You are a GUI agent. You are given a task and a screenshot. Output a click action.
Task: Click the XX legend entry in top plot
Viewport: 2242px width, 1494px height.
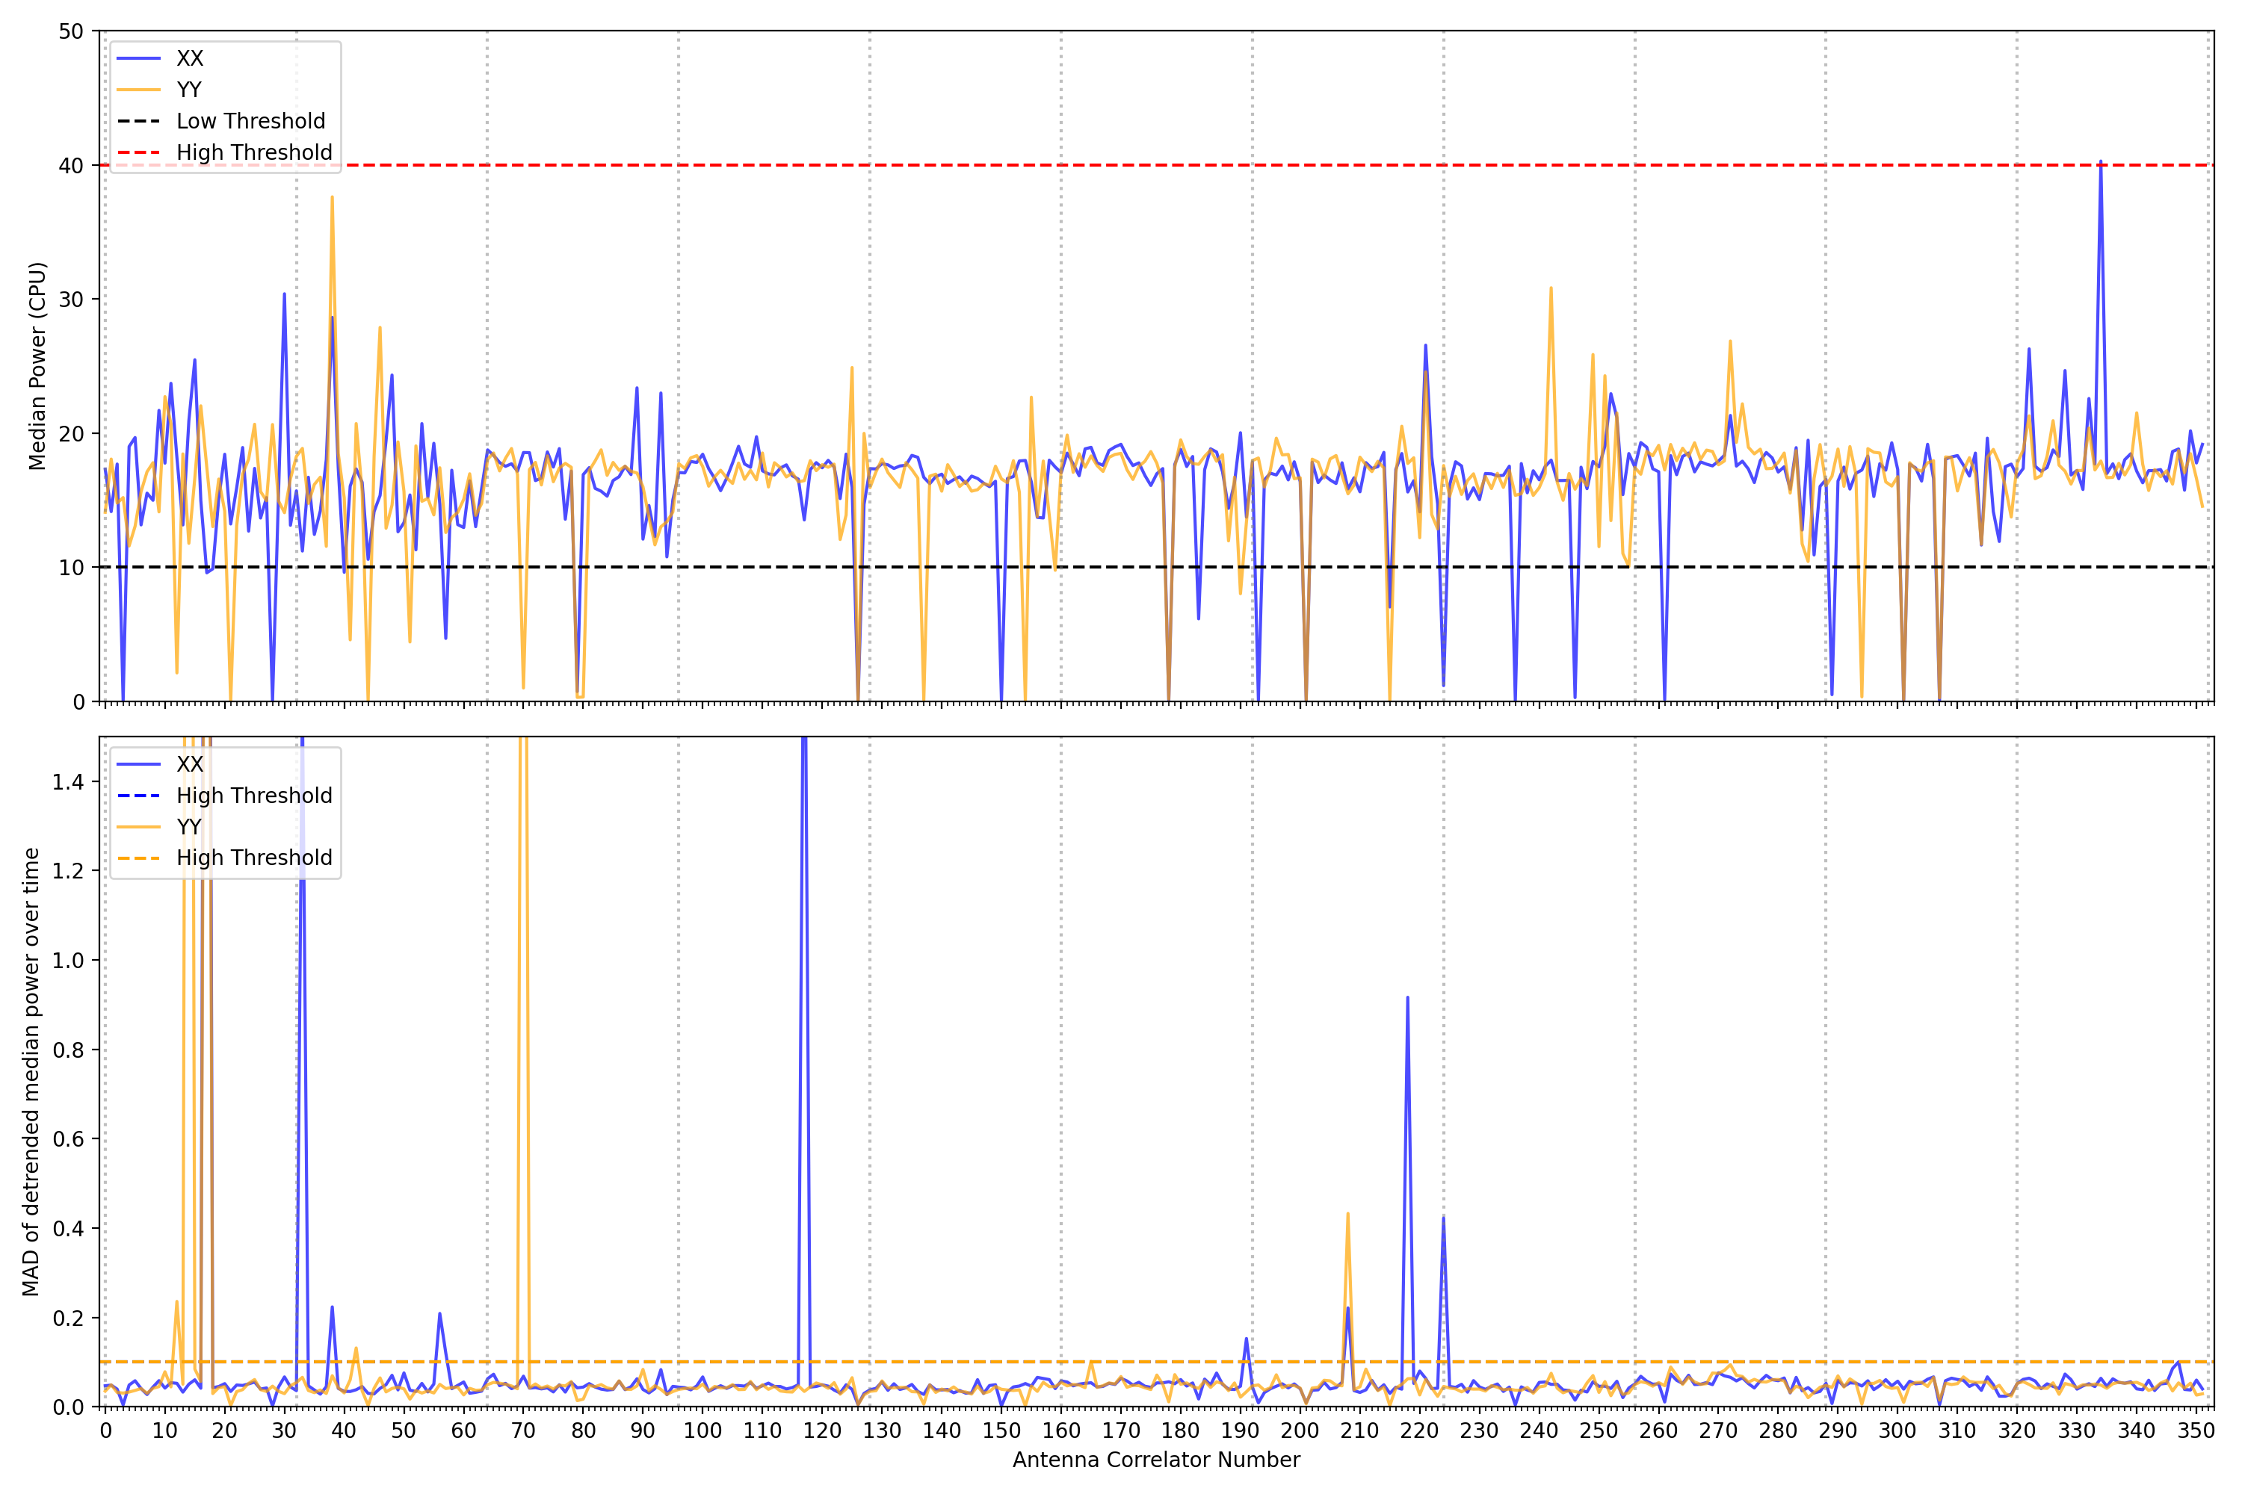[x=189, y=58]
